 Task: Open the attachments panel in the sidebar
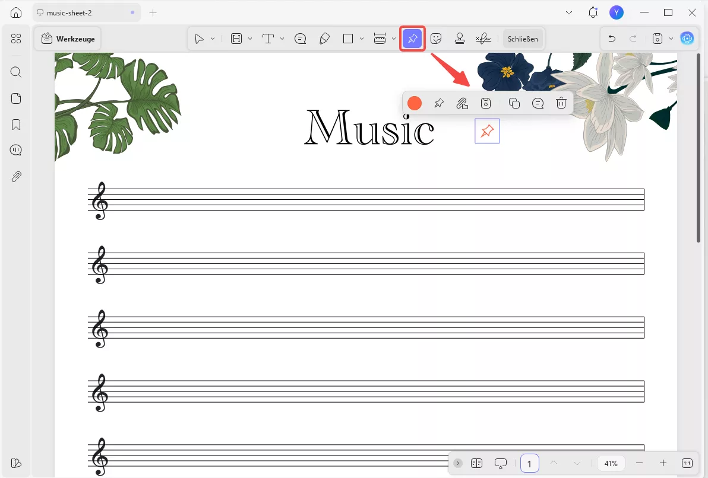coord(16,176)
